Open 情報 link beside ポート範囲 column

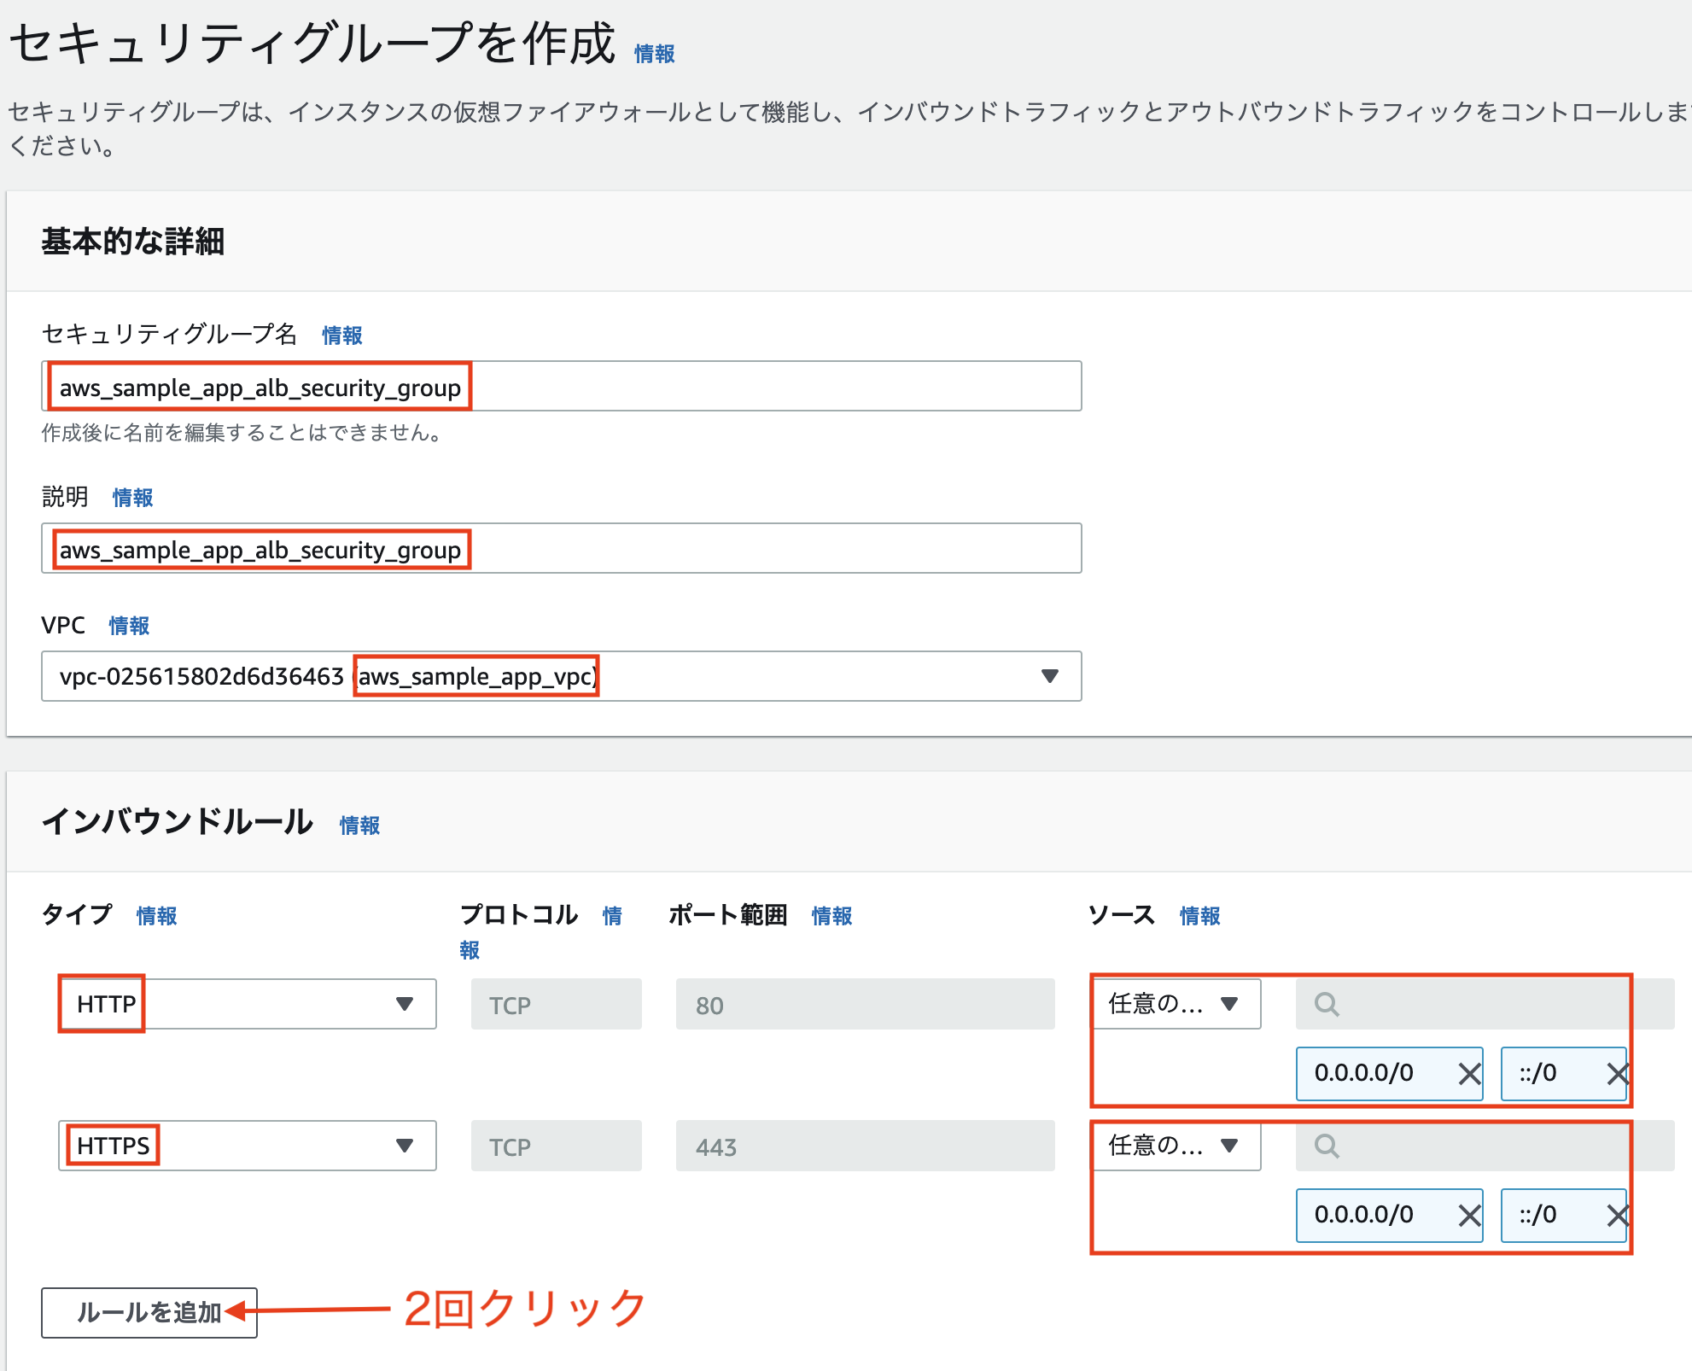(x=831, y=916)
